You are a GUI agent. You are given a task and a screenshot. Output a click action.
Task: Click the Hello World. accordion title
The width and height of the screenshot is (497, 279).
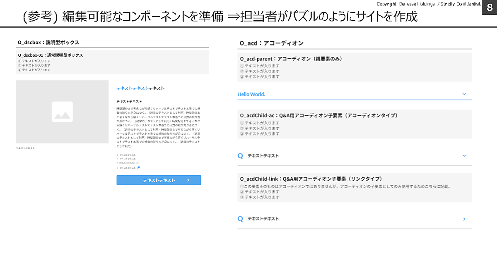pyautogui.click(x=251, y=94)
